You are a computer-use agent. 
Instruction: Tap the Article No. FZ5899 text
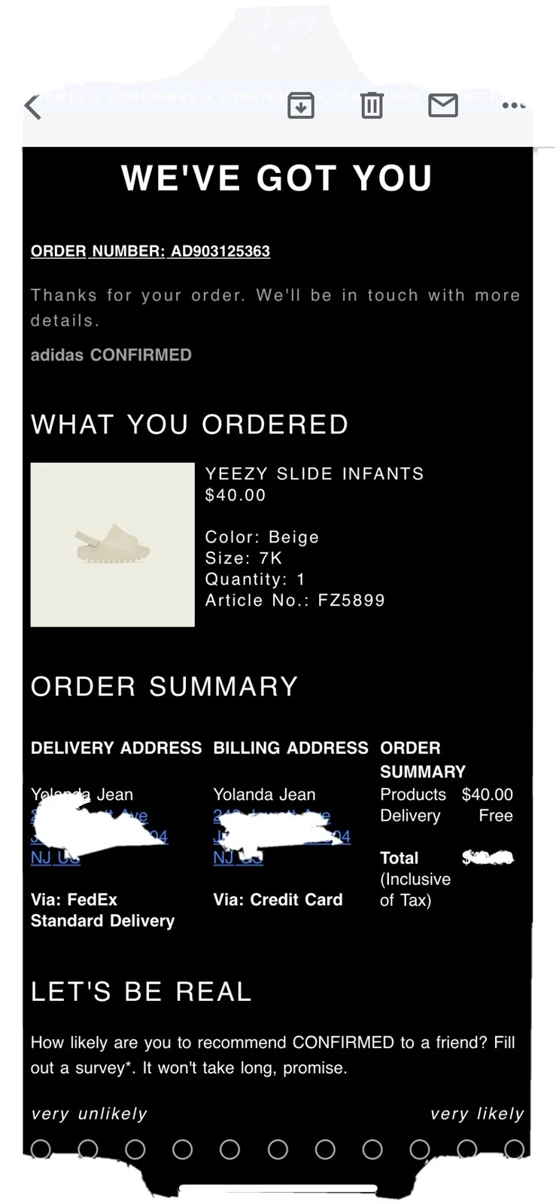point(295,600)
